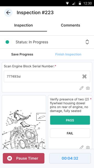Open note pencil for serial number
This screenshot has height=168, width=94.
pyautogui.click(x=81, y=88)
